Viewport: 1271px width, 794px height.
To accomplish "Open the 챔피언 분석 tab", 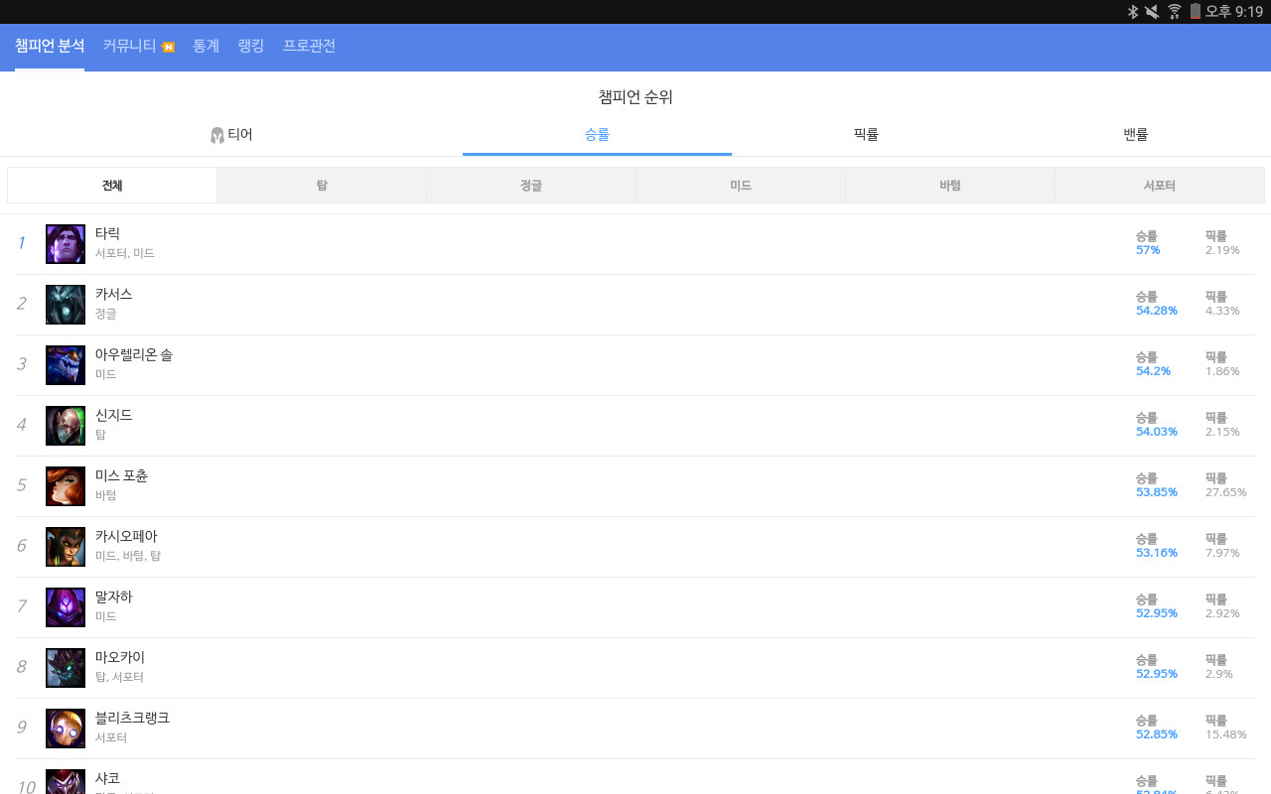I will 50,46.
